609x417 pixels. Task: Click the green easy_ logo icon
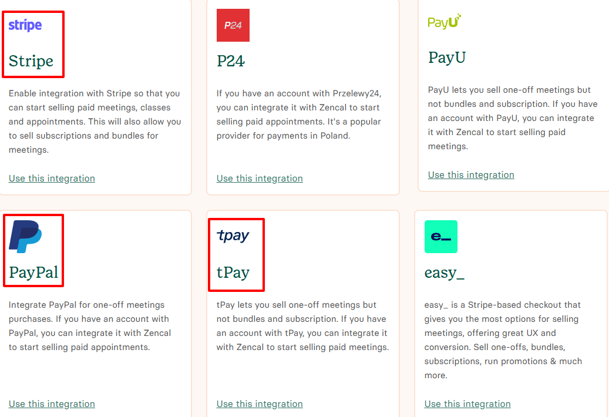coord(441,237)
